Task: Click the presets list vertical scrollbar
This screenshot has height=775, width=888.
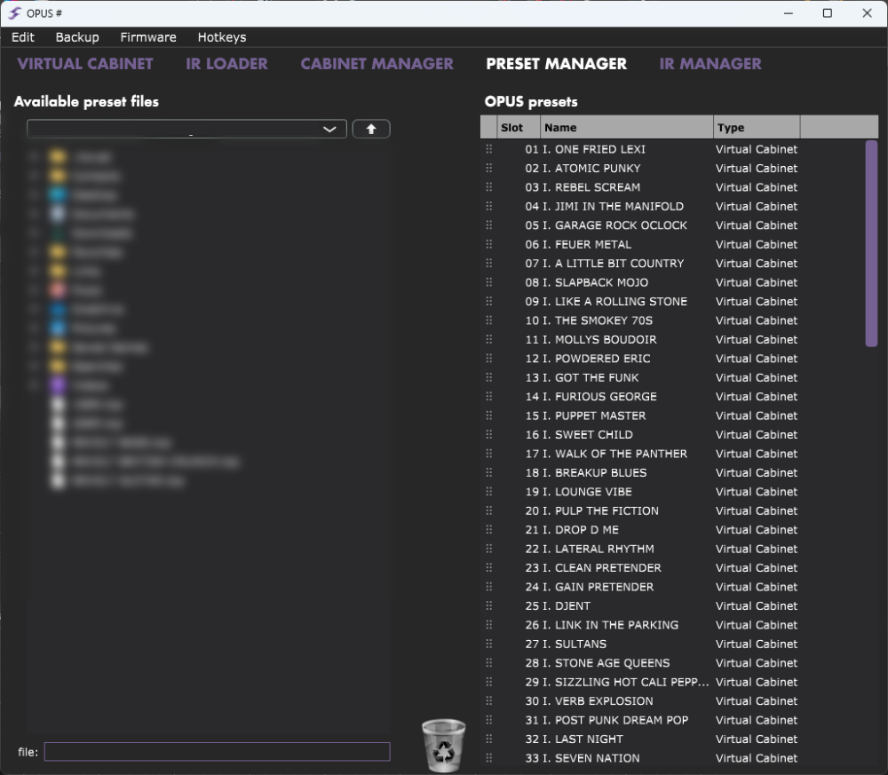Action: (x=871, y=242)
